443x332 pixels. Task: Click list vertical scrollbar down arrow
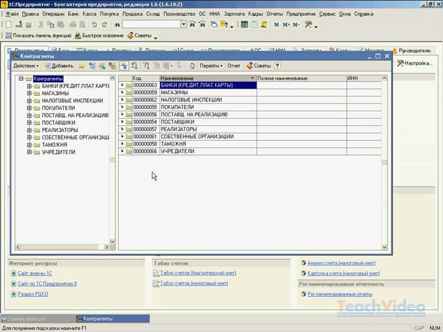pos(385,247)
